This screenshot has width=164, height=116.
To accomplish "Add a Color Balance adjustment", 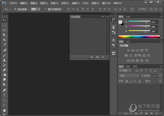I will (x=130, y=55).
